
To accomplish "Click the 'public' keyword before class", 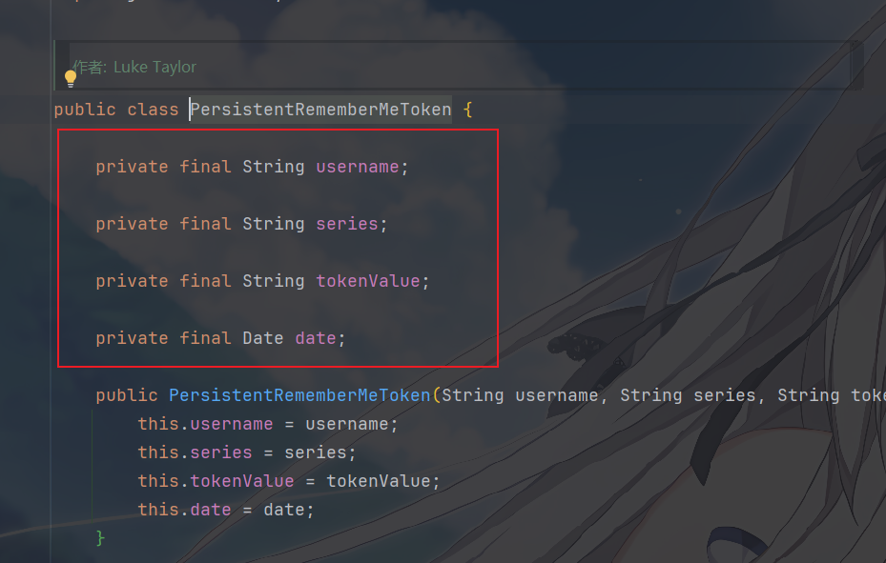I will tap(85, 110).
